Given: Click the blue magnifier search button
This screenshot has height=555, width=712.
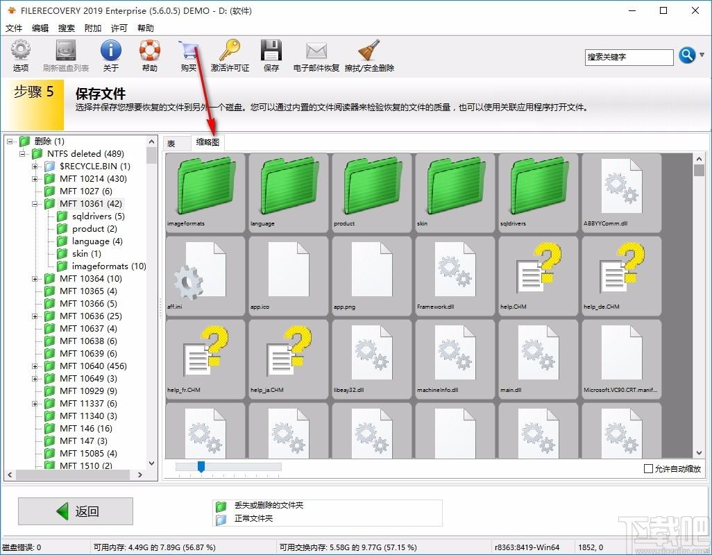Looking at the screenshot, I should tap(687, 55).
